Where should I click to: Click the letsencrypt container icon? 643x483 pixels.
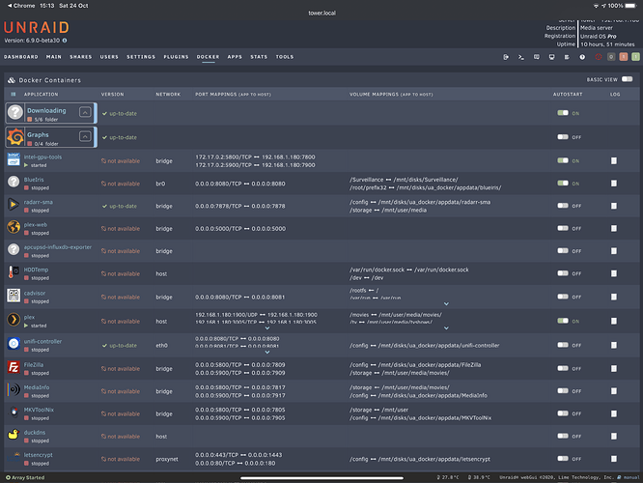coord(14,457)
